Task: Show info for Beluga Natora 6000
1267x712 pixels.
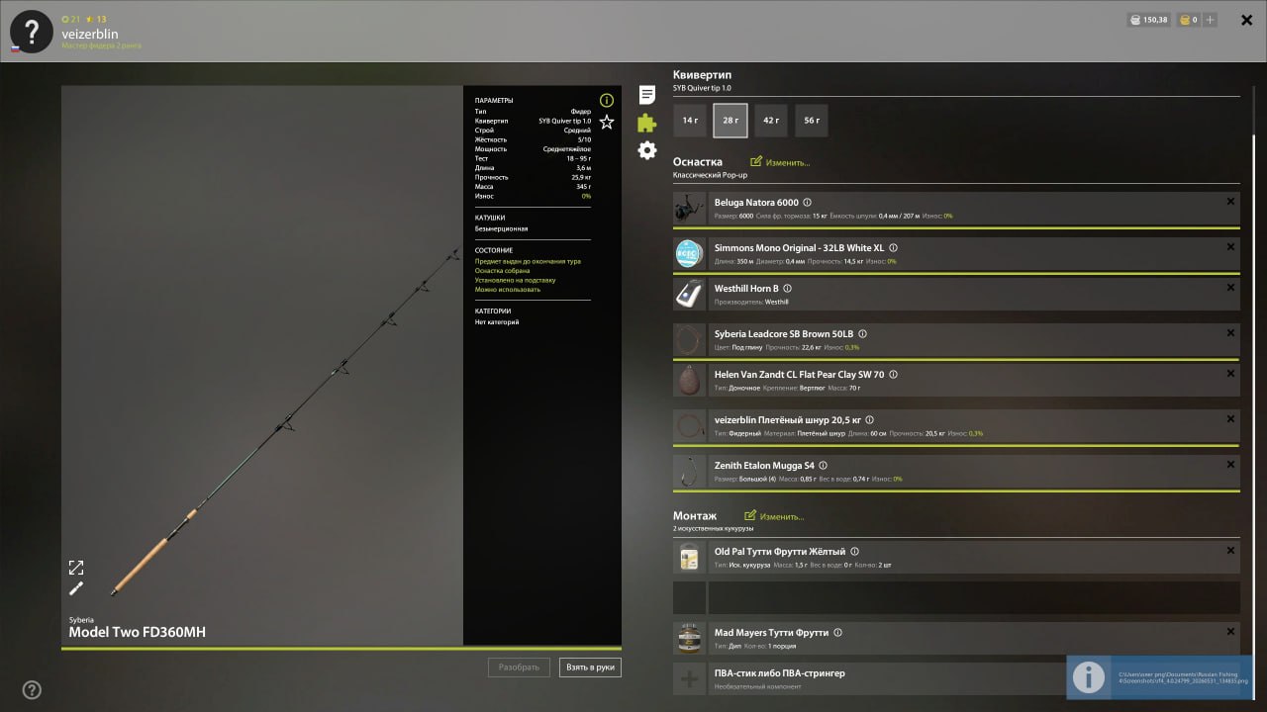Action: pyautogui.click(x=807, y=203)
